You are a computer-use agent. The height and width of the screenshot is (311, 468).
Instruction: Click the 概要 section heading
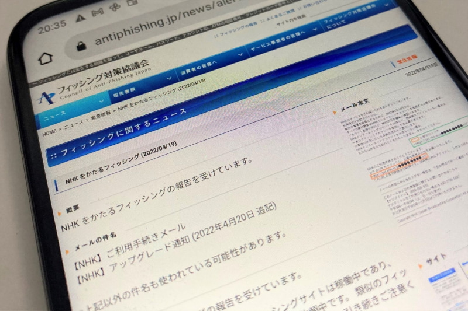(x=73, y=209)
